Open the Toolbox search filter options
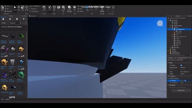The height and width of the screenshot is (108, 192). coord(26,23)
